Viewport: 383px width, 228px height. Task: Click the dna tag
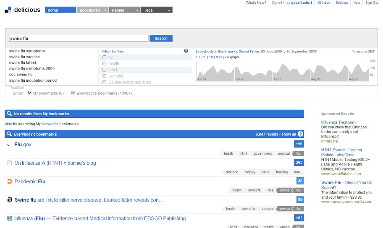tap(297, 172)
